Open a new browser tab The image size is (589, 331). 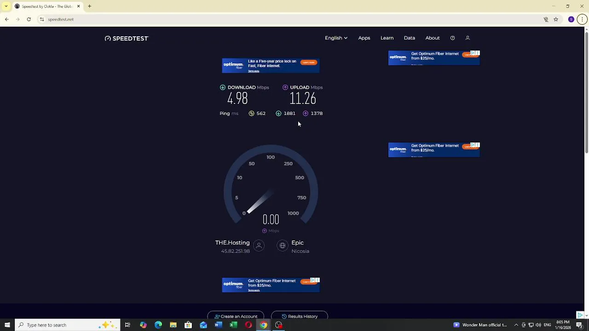click(x=90, y=6)
